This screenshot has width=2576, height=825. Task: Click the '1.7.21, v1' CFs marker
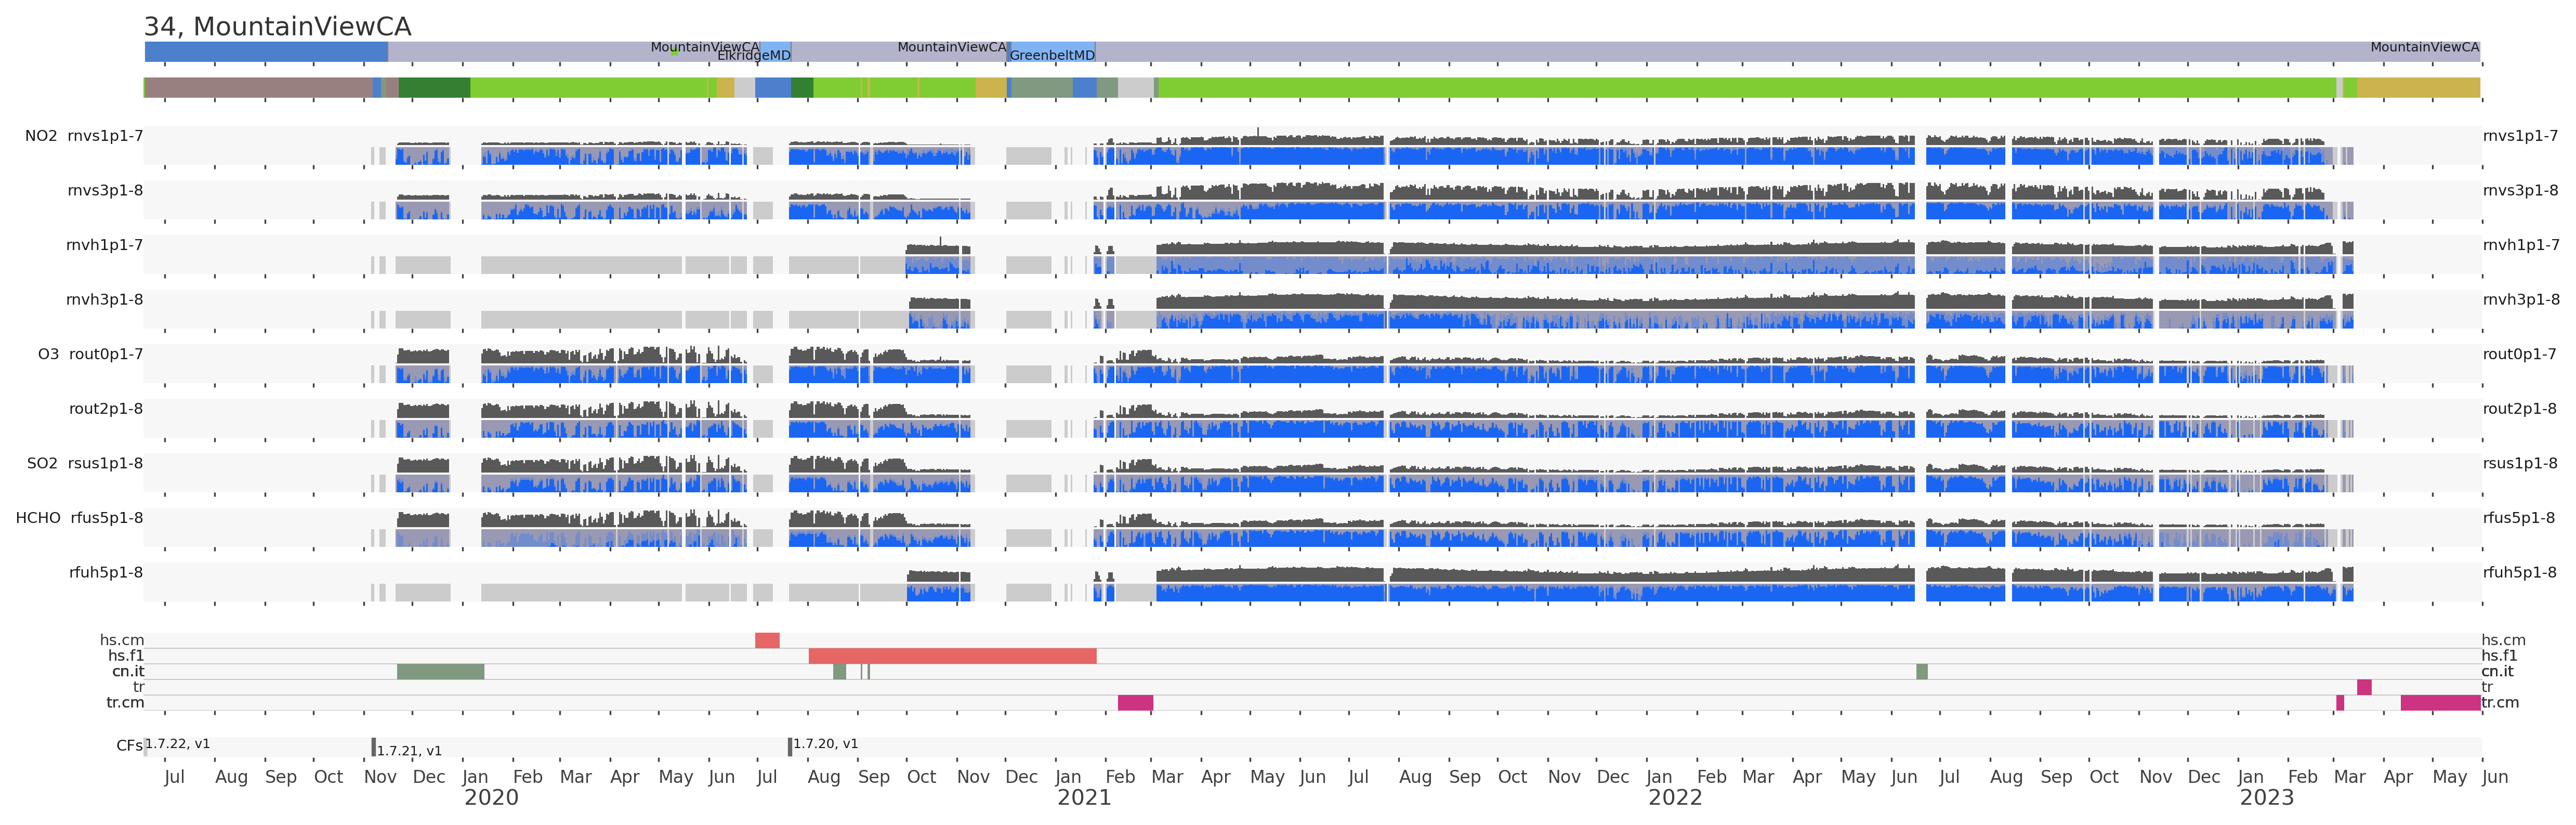point(408,750)
